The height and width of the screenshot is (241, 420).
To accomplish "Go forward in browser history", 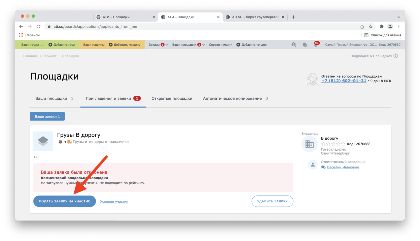I will click(x=30, y=26).
